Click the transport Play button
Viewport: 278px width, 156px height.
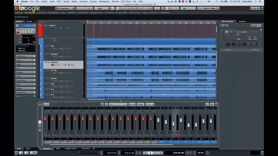point(156,153)
